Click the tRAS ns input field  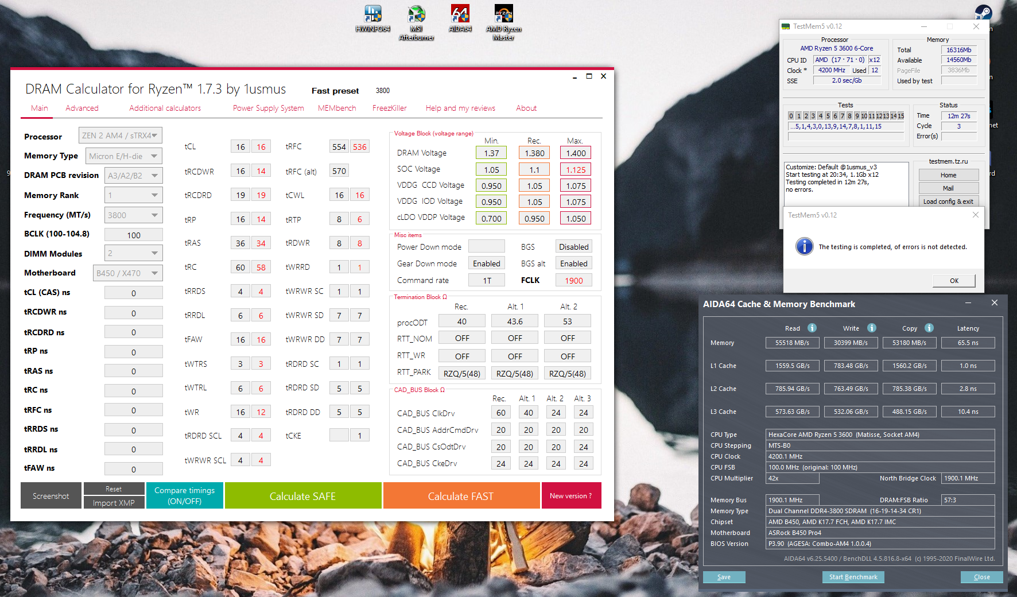[x=134, y=371]
